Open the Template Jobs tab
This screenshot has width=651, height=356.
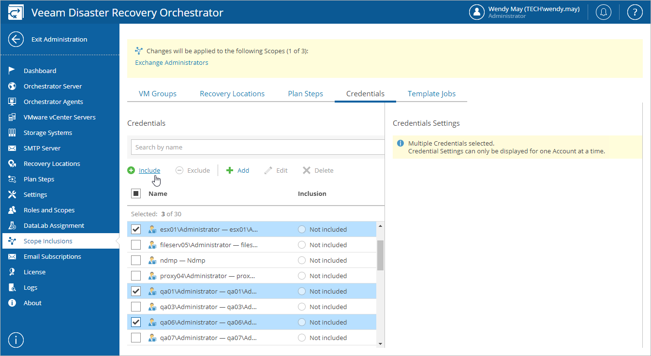pos(431,93)
